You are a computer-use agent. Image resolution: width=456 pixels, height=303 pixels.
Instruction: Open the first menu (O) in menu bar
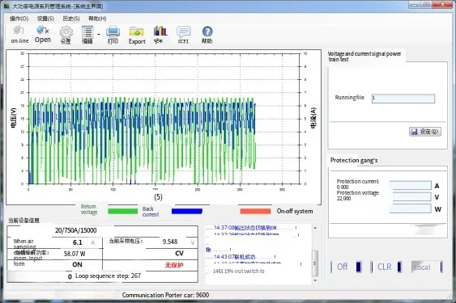[x=19, y=19]
